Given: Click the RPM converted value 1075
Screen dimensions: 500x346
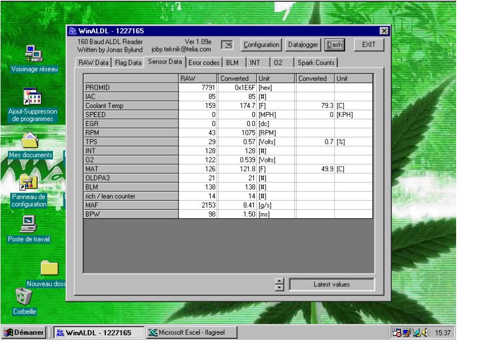Looking at the screenshot, I should pyautogui.click(x=238, y=133).
